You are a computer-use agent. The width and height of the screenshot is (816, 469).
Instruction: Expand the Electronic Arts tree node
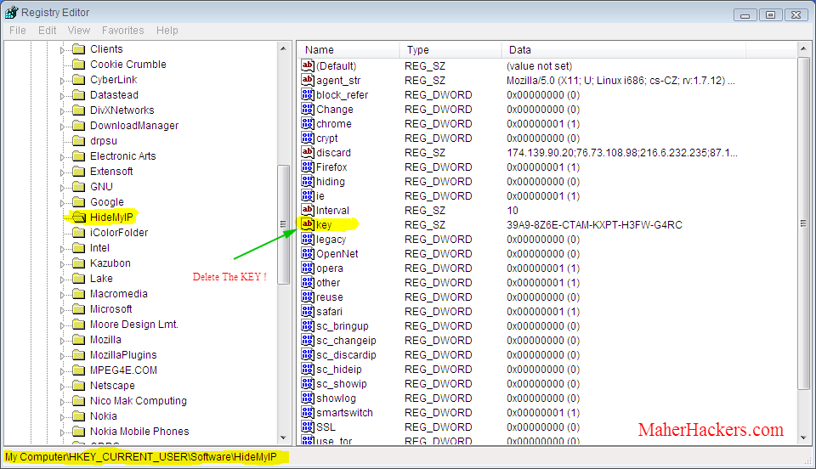coord(62,157)
